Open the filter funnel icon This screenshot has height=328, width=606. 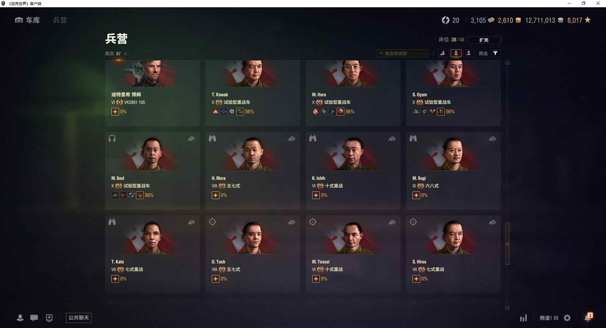[x=495, y=53]
